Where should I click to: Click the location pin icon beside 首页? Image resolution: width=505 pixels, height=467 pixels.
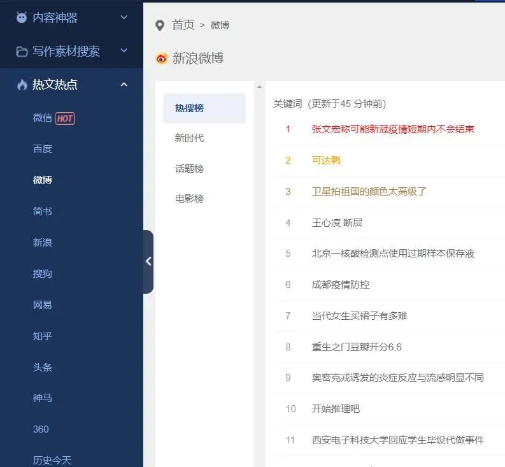pyautogui.click(x=160, y=25)
